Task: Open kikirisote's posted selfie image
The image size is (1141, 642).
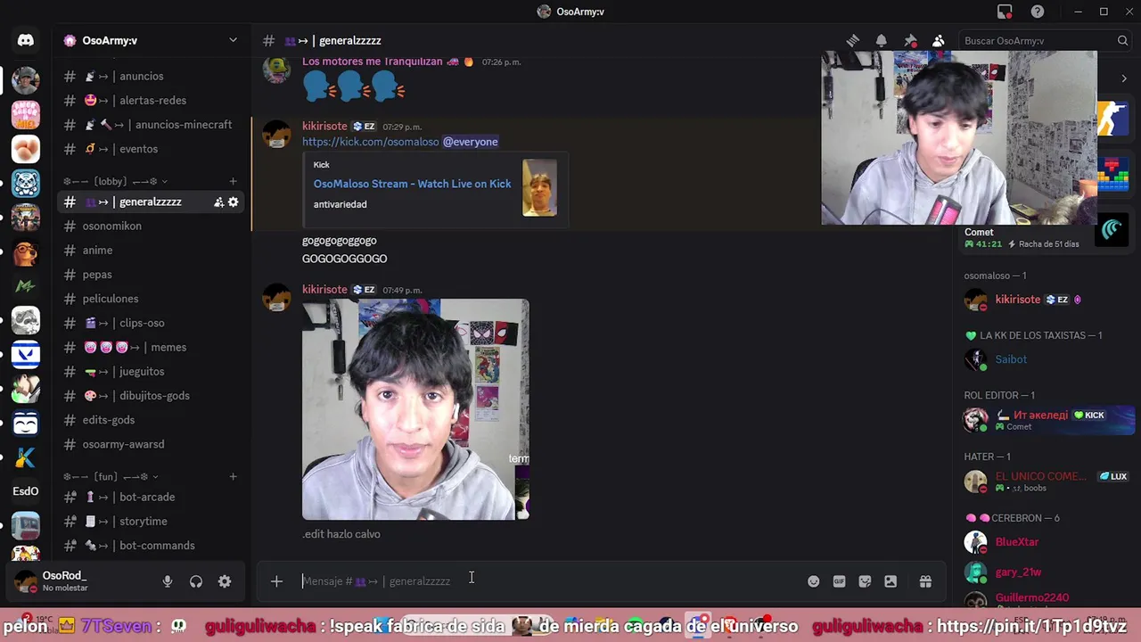Action: point(415,409)
